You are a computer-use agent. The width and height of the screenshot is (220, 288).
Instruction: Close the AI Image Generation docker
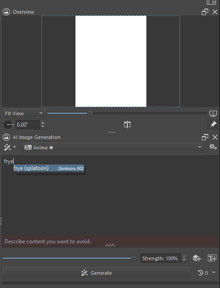tap(215, 137)
